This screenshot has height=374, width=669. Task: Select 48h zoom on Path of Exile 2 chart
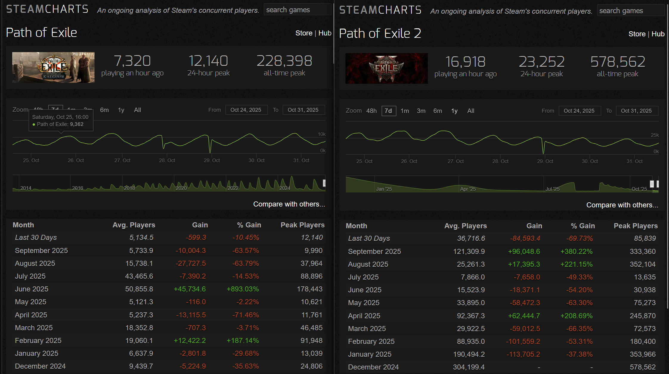tap(371, 111)
